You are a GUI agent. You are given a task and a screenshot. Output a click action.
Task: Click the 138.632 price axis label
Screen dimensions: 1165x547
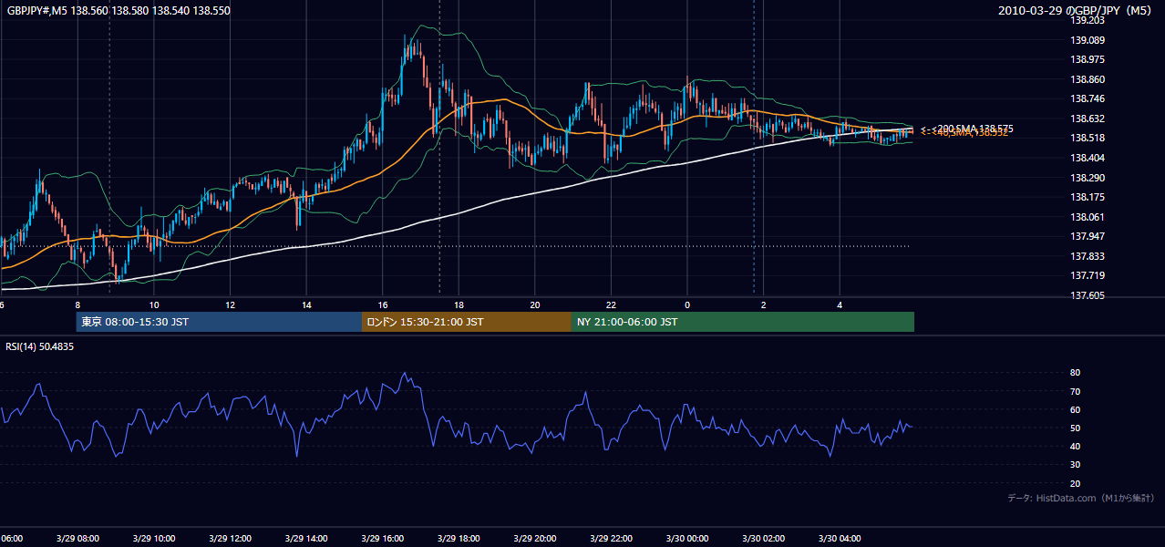[x=1088, y=119]
